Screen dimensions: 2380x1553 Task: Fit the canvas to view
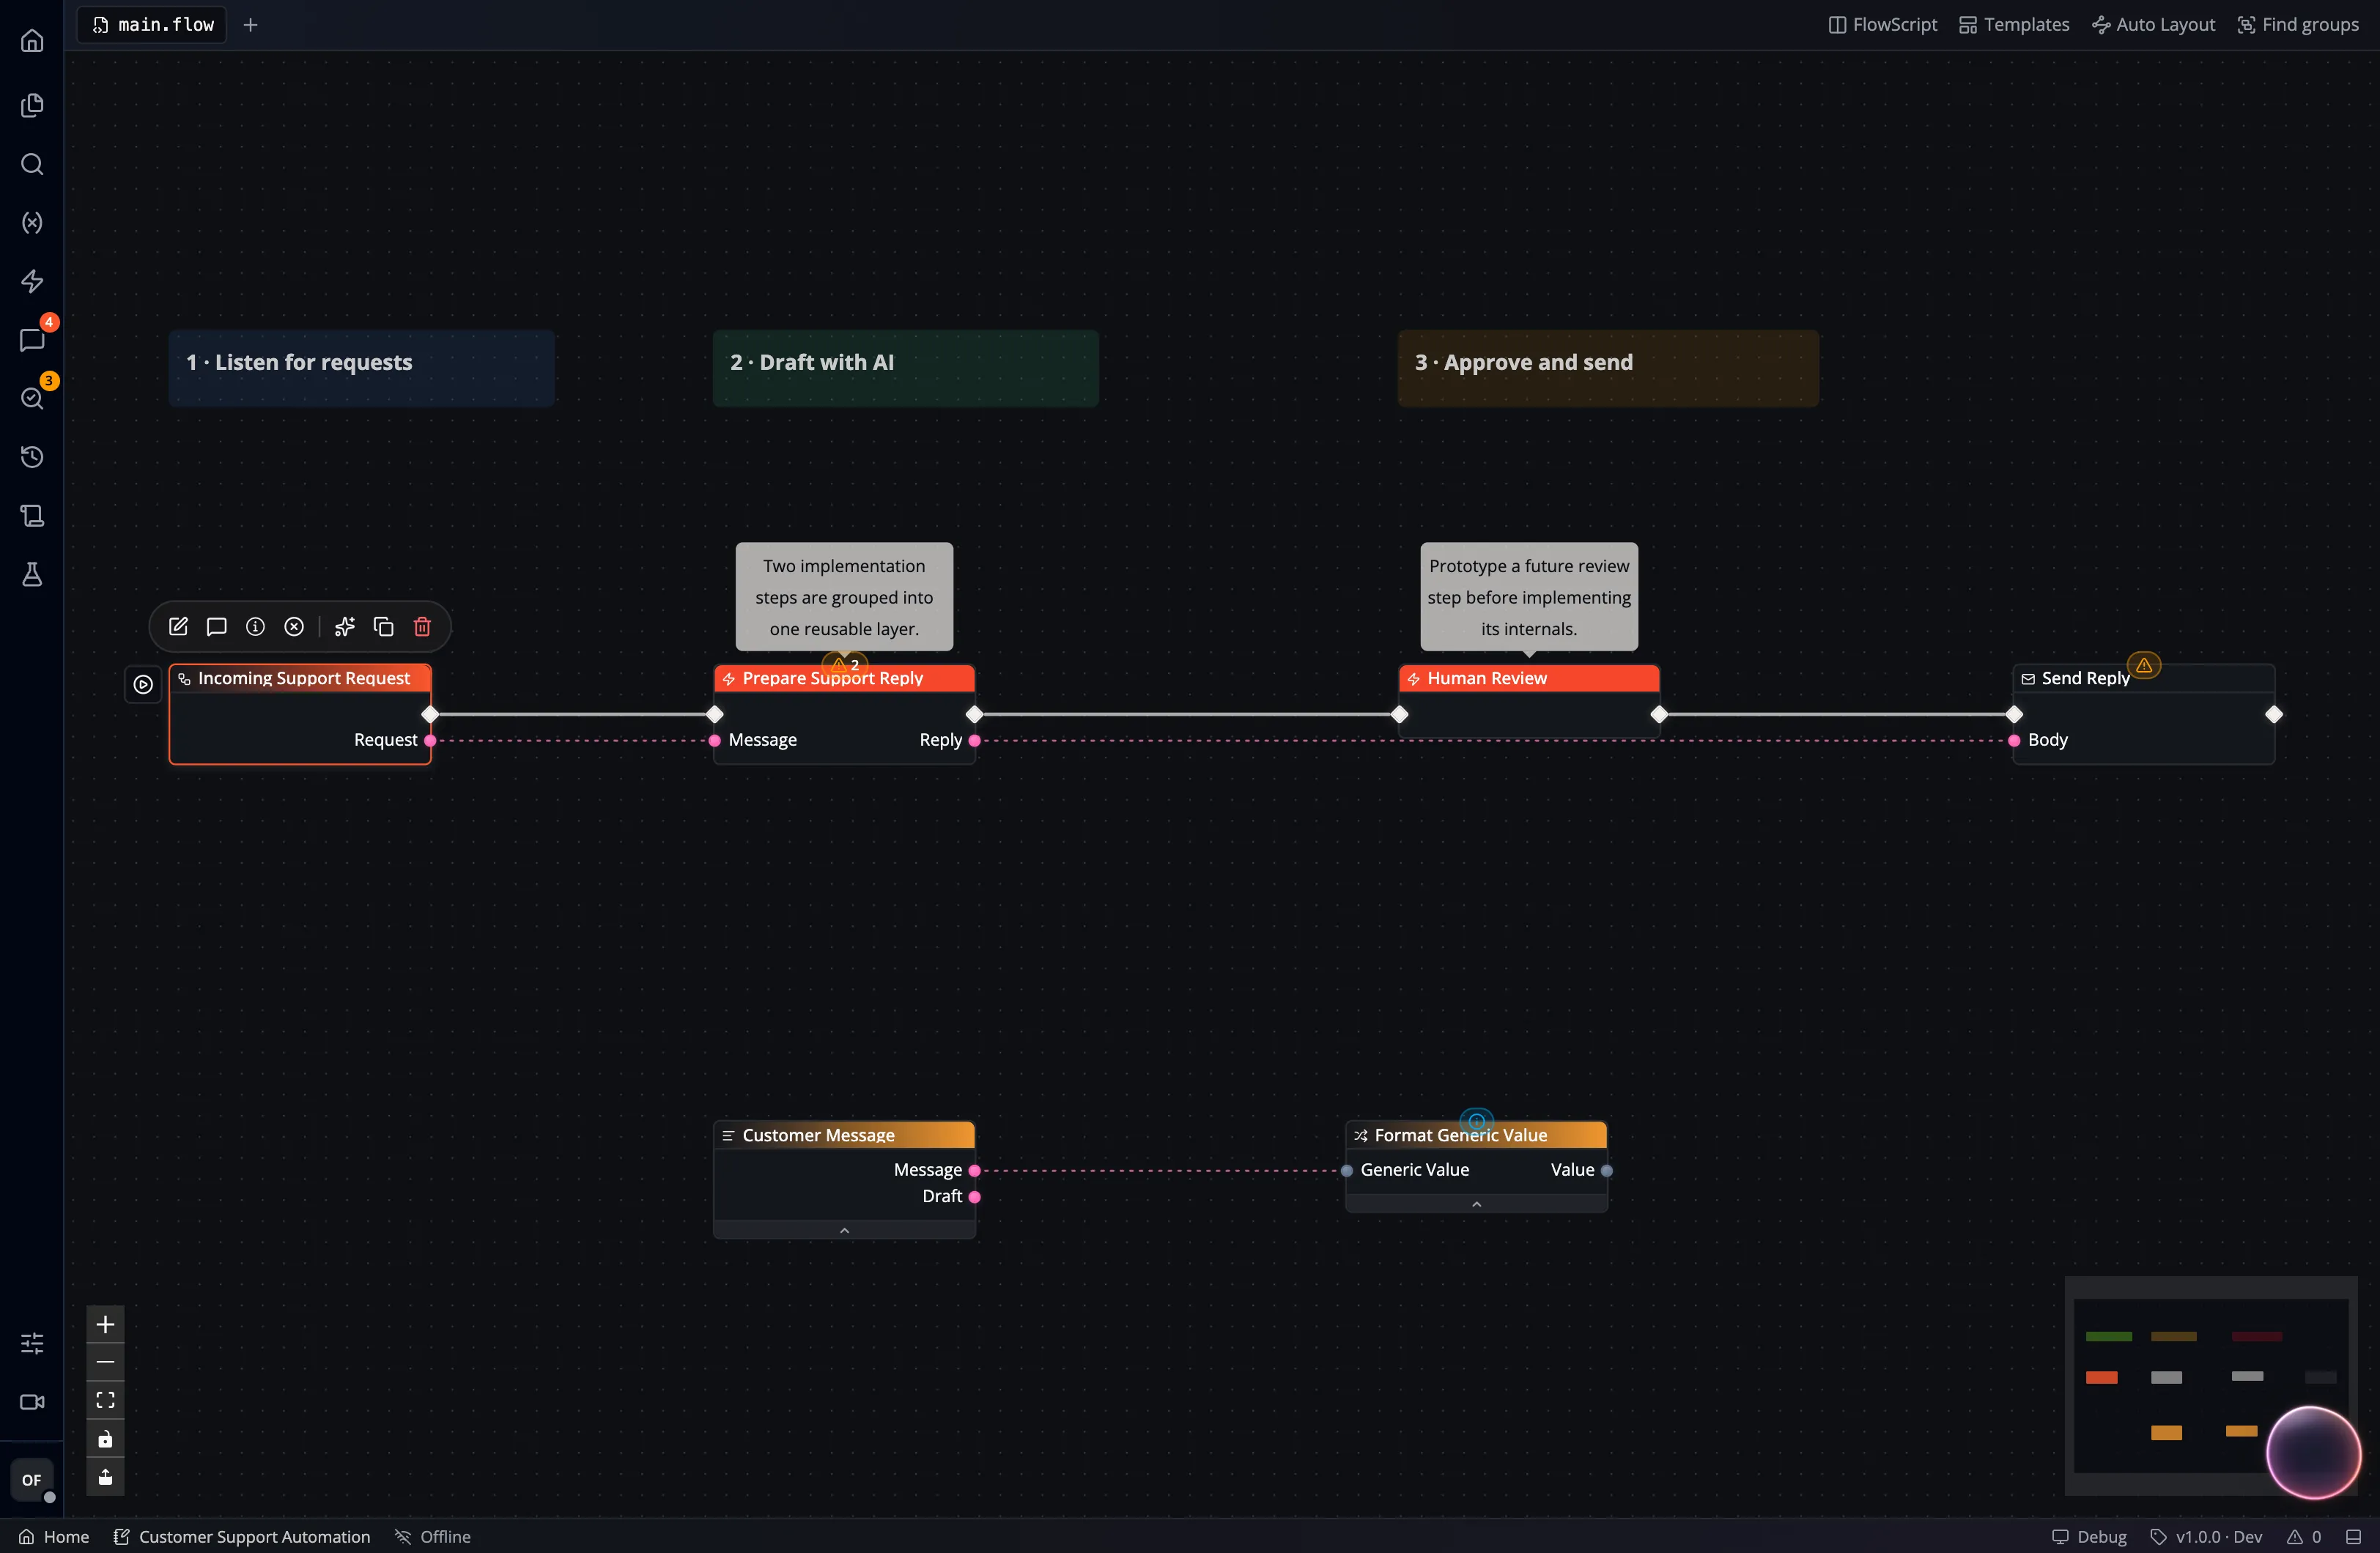point(105,1400)
